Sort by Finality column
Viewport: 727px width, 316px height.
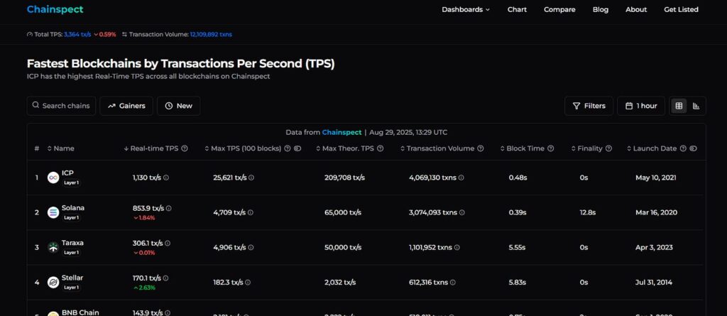coord(586,148)
